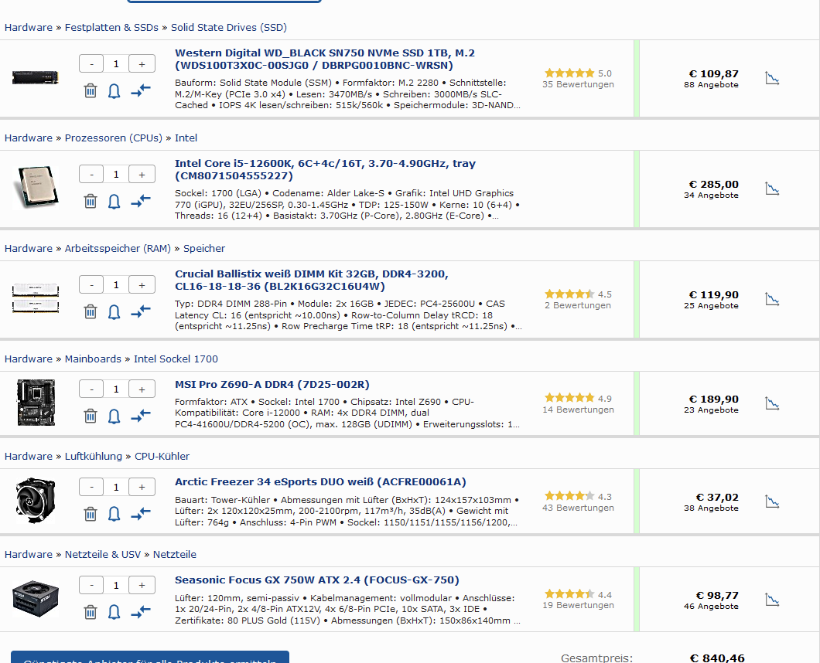The width and height of the screenshot is (820, 663).
Task: Increase quantity of WD_BLACK SN750 SSD
Action: [x=142, y=63]
